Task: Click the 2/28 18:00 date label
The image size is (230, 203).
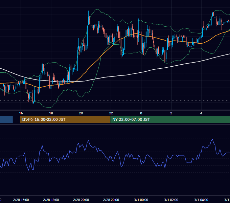Action: tap(51, 200)
